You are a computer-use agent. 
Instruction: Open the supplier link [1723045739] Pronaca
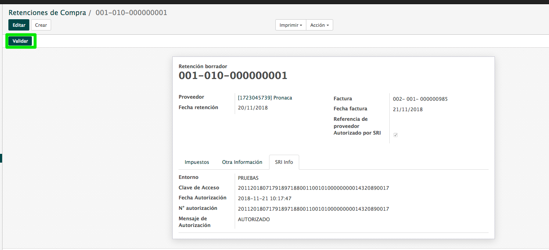[265, 98]
